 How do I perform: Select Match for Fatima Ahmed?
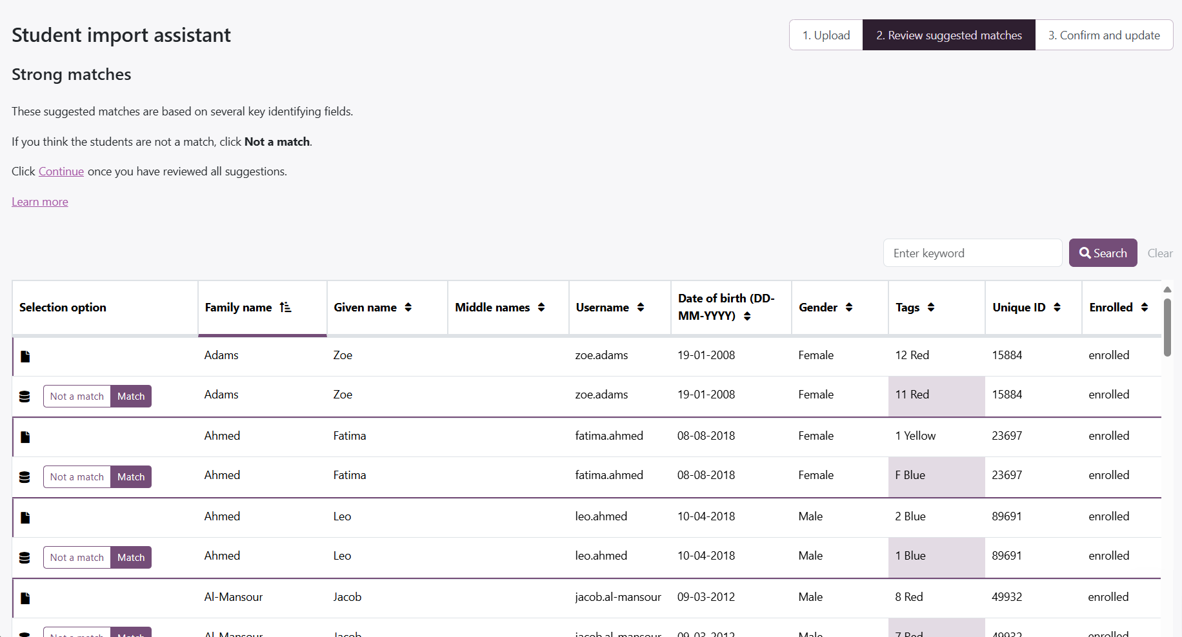coord(131,477)
